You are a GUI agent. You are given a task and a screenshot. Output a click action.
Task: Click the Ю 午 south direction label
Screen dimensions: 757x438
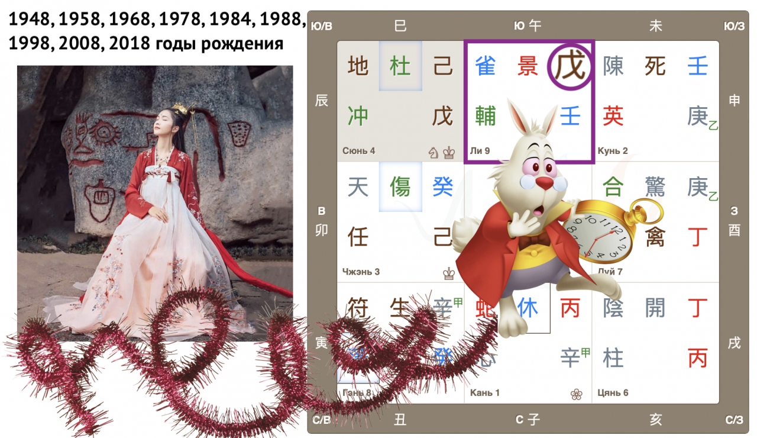528,25
